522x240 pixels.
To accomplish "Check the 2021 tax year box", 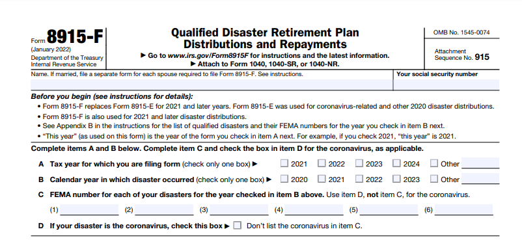I will coord(284,163).
